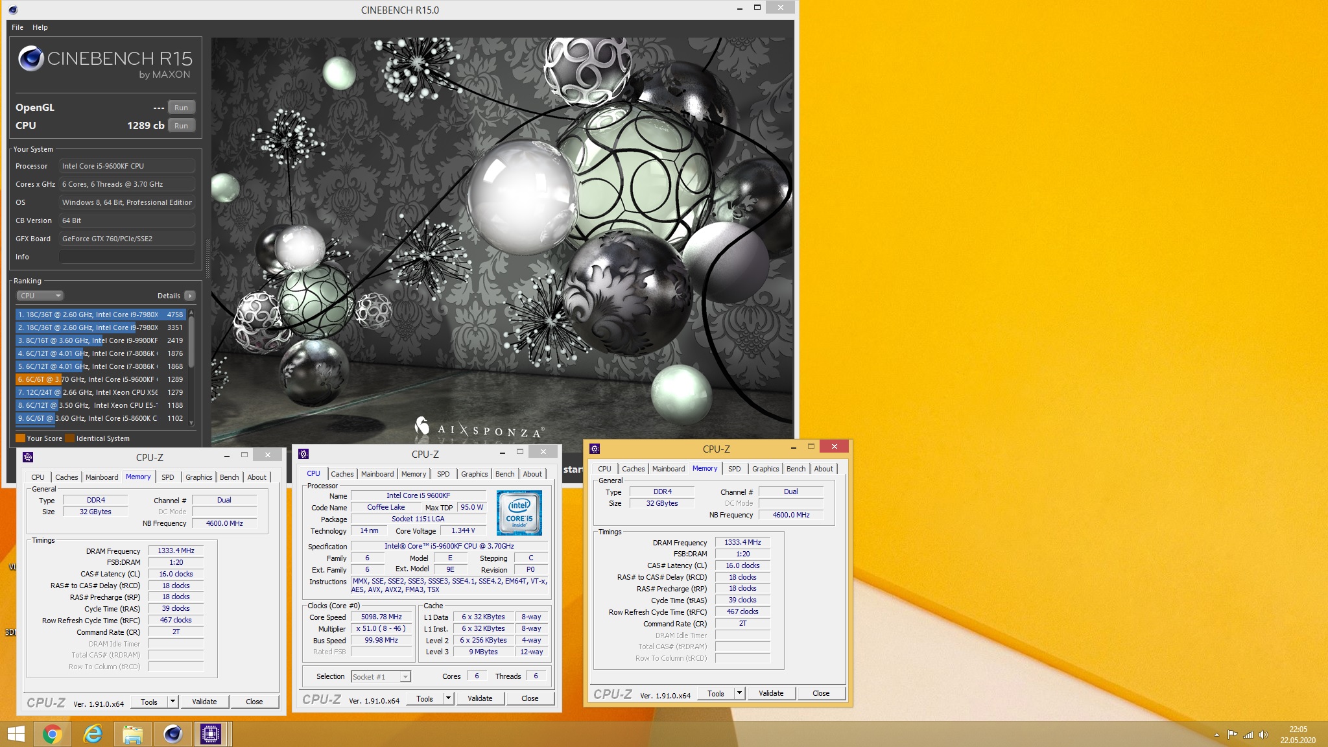This screenshot has height=747, width=1328.
Task: Click the Intel Core i5 logo badge
Action: click(519, 512)
